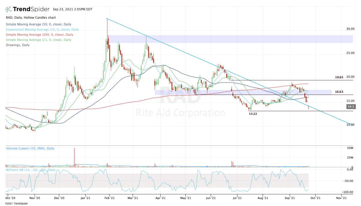This screenshot has width=361, height=206.
Task: Toggle the 50-period Simple Moving Average legend
Action: tap(38, 24)
